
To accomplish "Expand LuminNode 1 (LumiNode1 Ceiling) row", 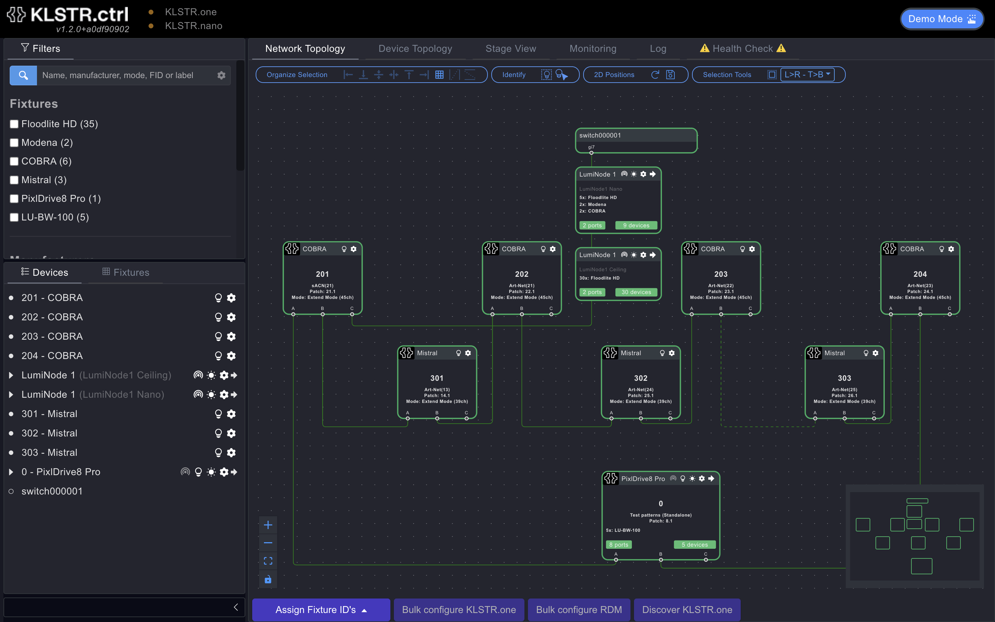I will (11, 375).
